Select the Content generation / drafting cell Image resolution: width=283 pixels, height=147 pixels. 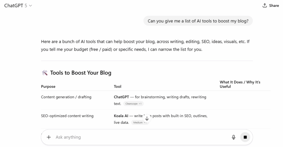[66, 97]
